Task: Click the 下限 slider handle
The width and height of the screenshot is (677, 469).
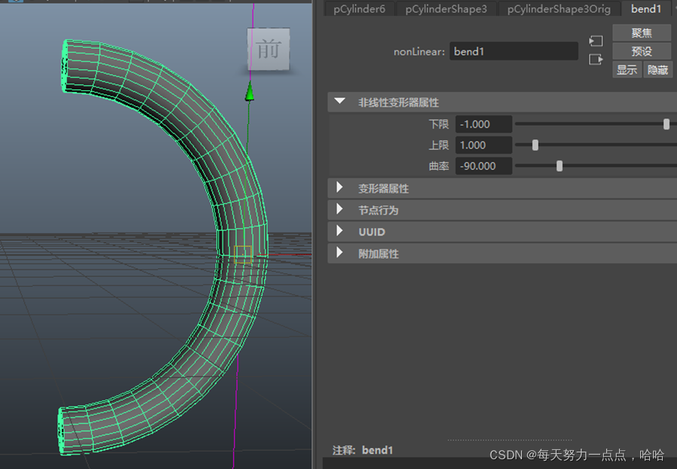Action: click(666, 124)
